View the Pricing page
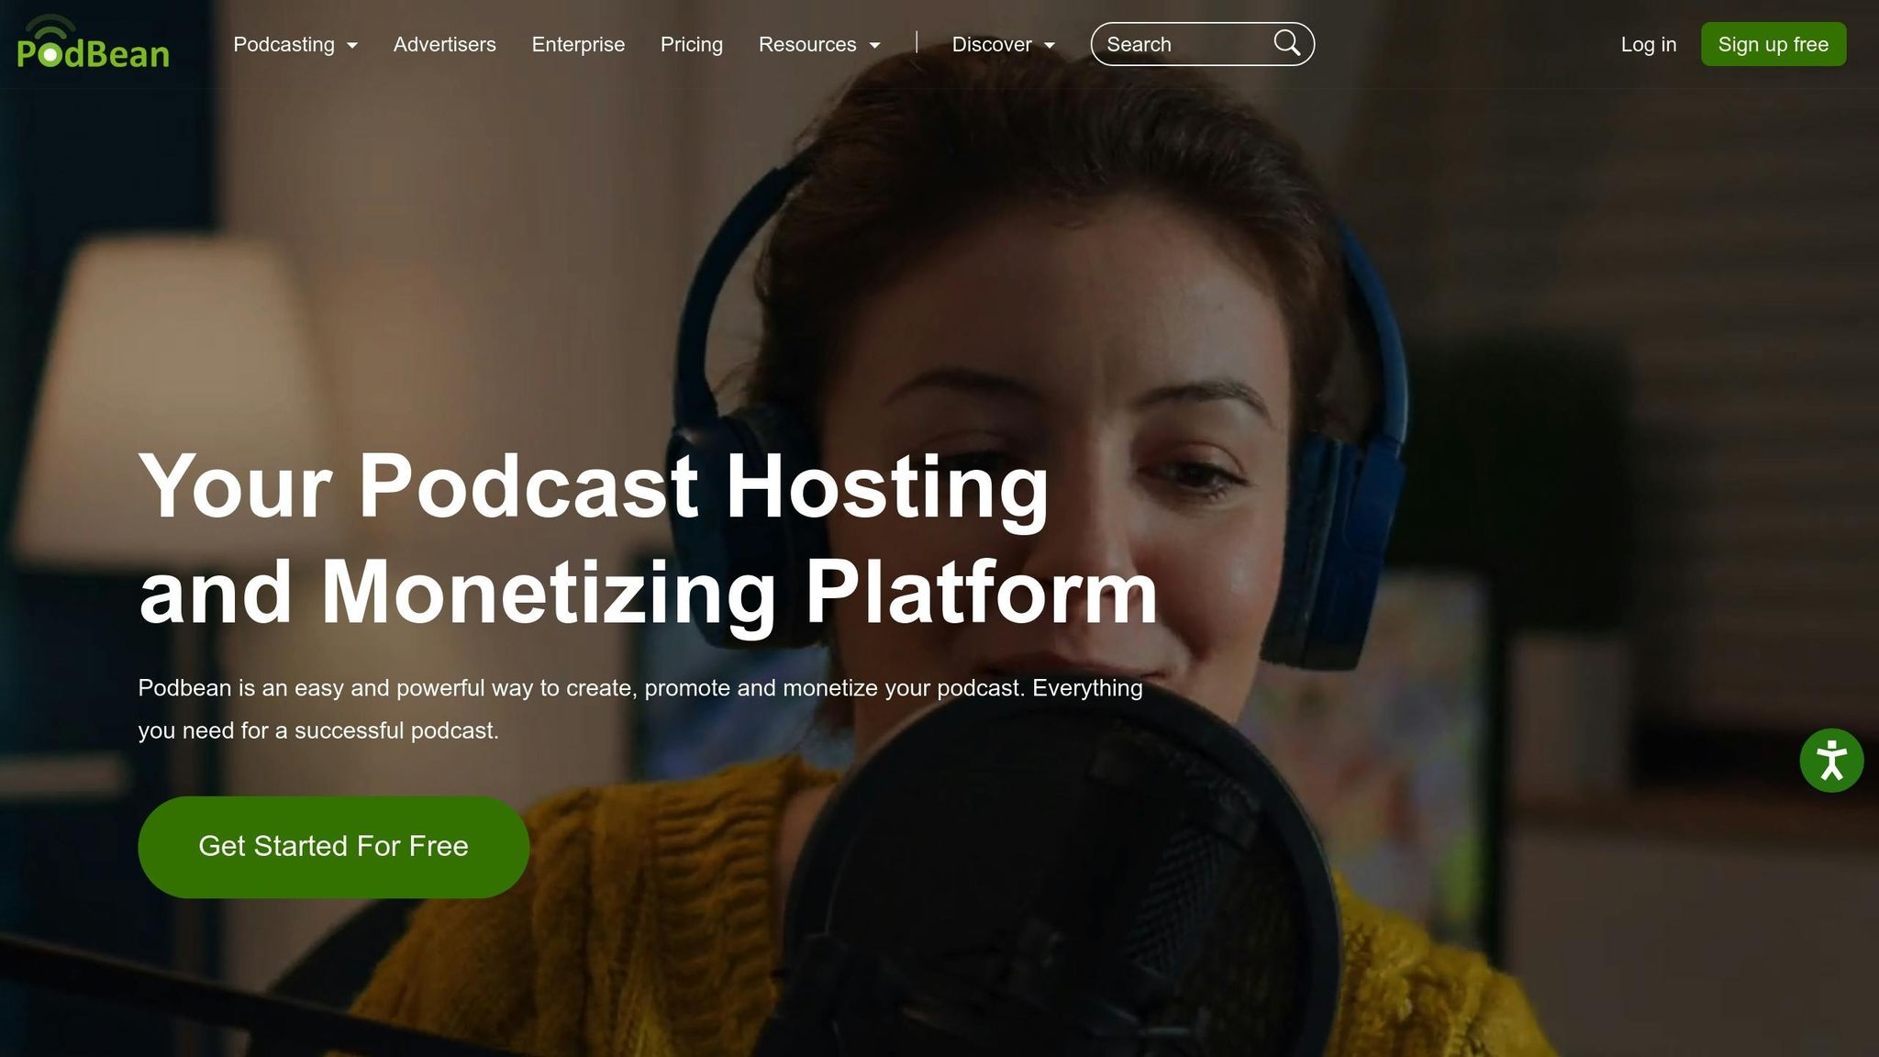Viewport: 1879px width, 1057px height. (692, 44)
